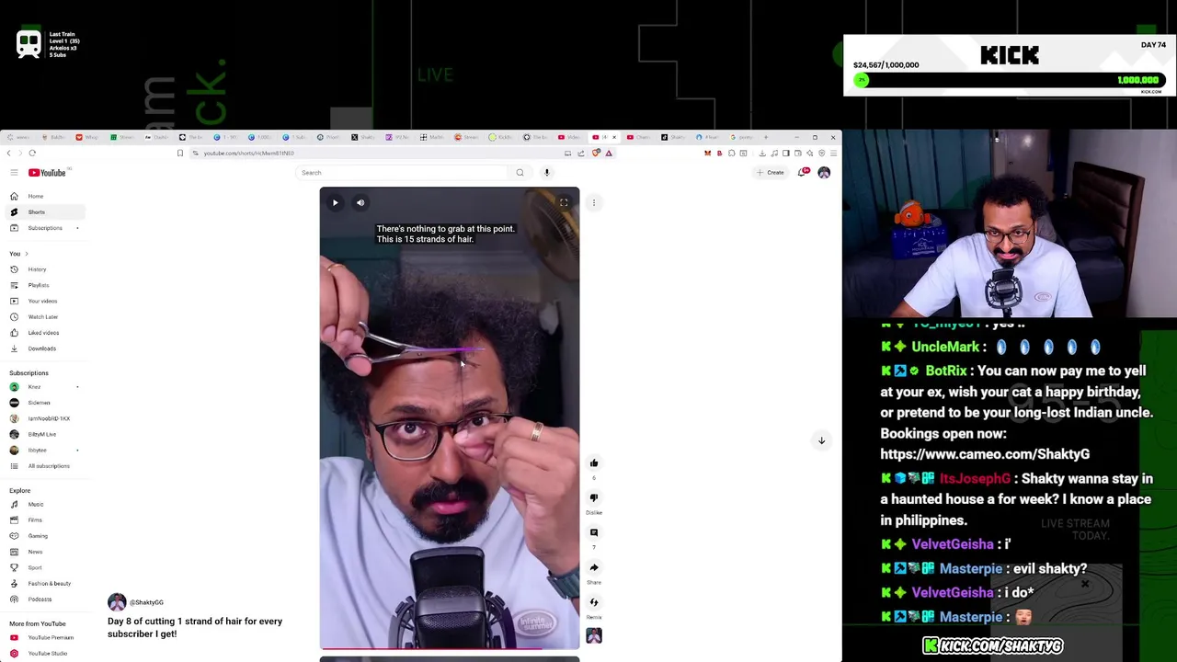The image size is (1177, 662).
Task: Open YouTube Premium link
Action: [x=43, y=638]
